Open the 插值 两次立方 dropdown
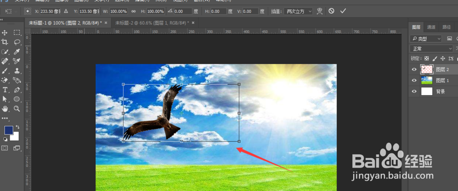This screenshot has width=458, height=191. coord(298,11)
